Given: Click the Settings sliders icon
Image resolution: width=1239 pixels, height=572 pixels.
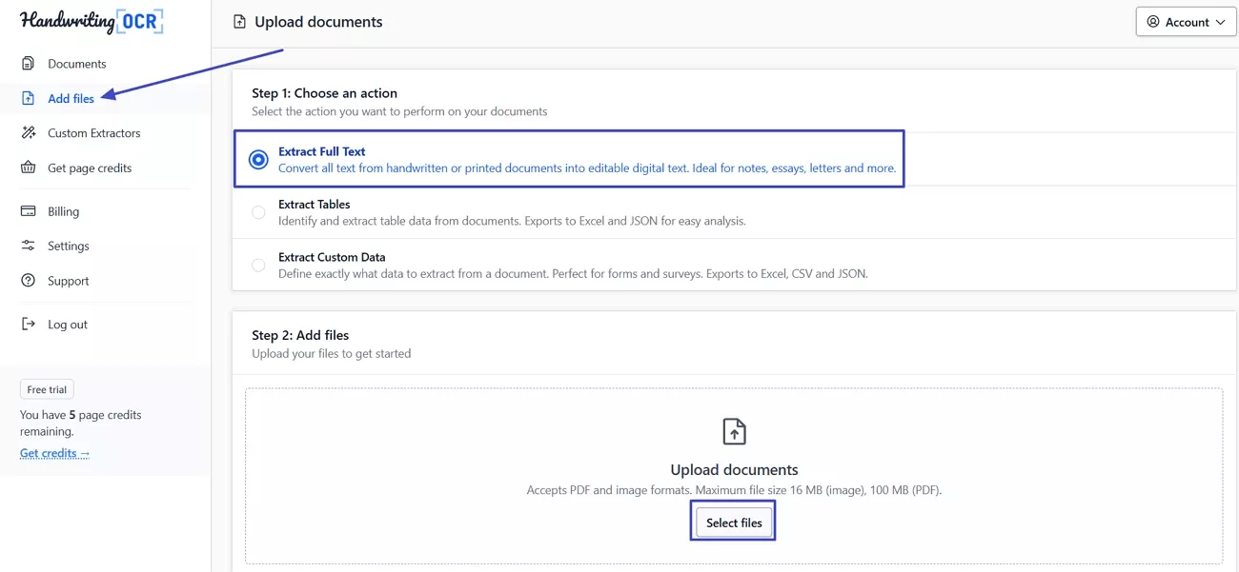Looking at the screenshot, I should click(29, 246).
